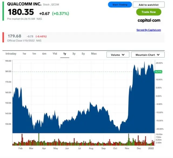Image resolution: width=173 pixels, height=158 pixels.
Task: Show the 3y price history
Action: click(x=74, y=54)
